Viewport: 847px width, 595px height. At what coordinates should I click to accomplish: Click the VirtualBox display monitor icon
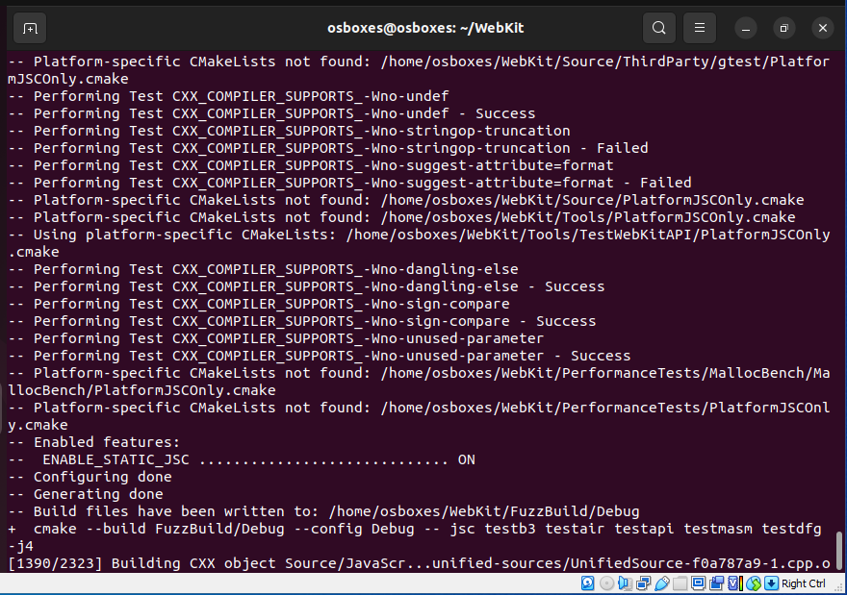click(699, 583)
